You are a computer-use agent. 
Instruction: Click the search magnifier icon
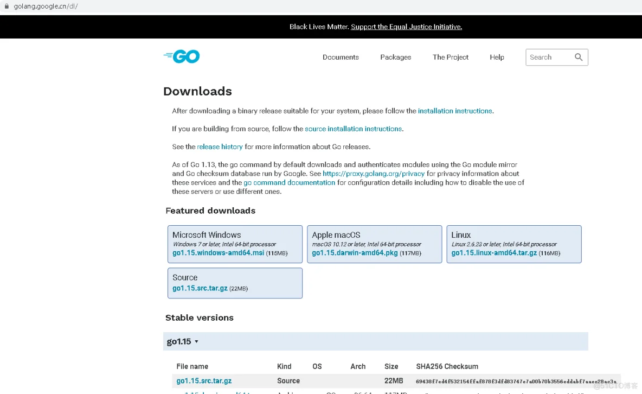(578, 57)
